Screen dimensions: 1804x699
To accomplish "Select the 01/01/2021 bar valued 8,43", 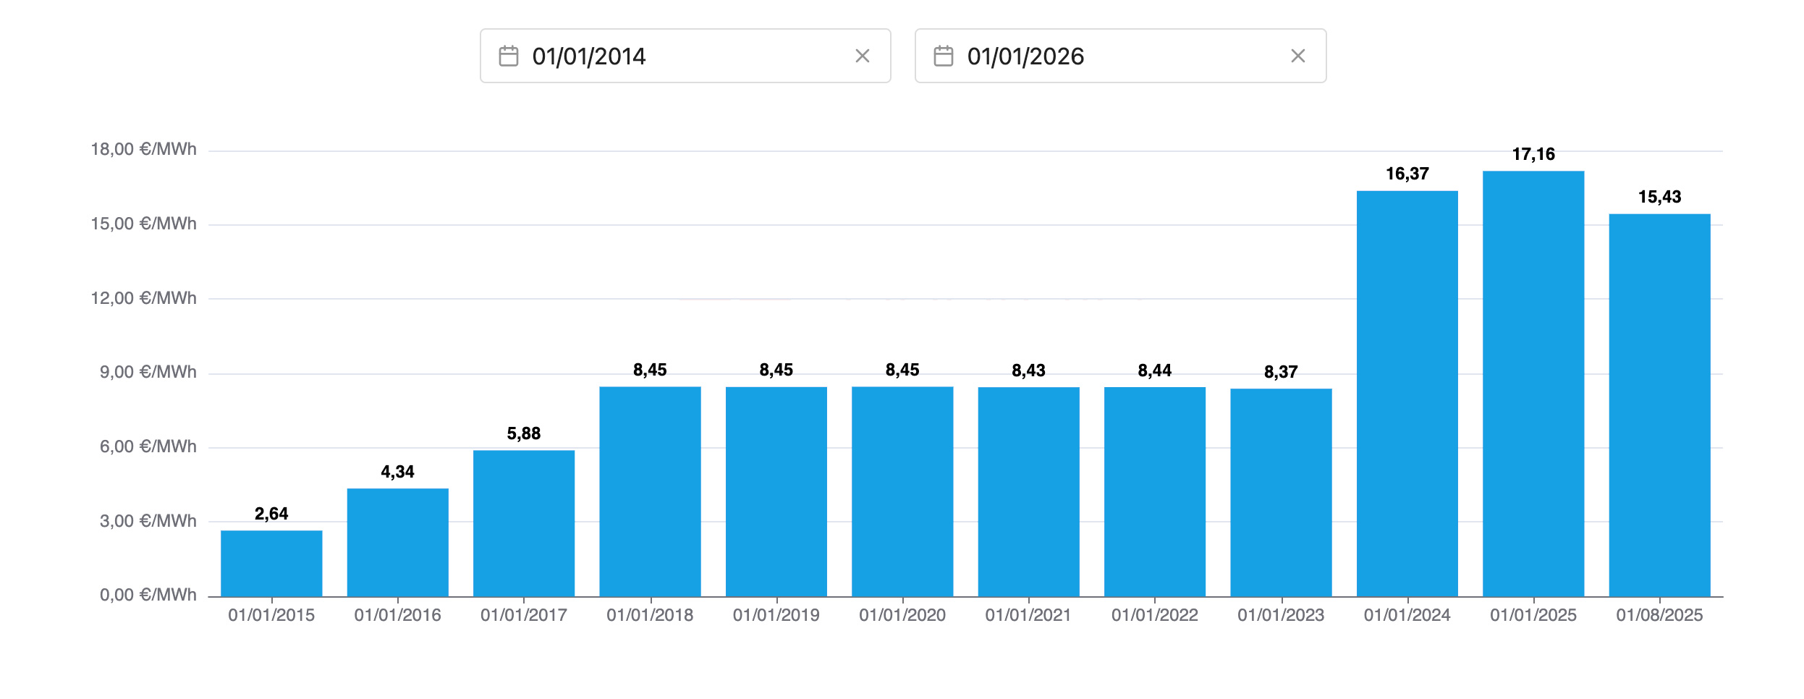I will point(1028,492).
